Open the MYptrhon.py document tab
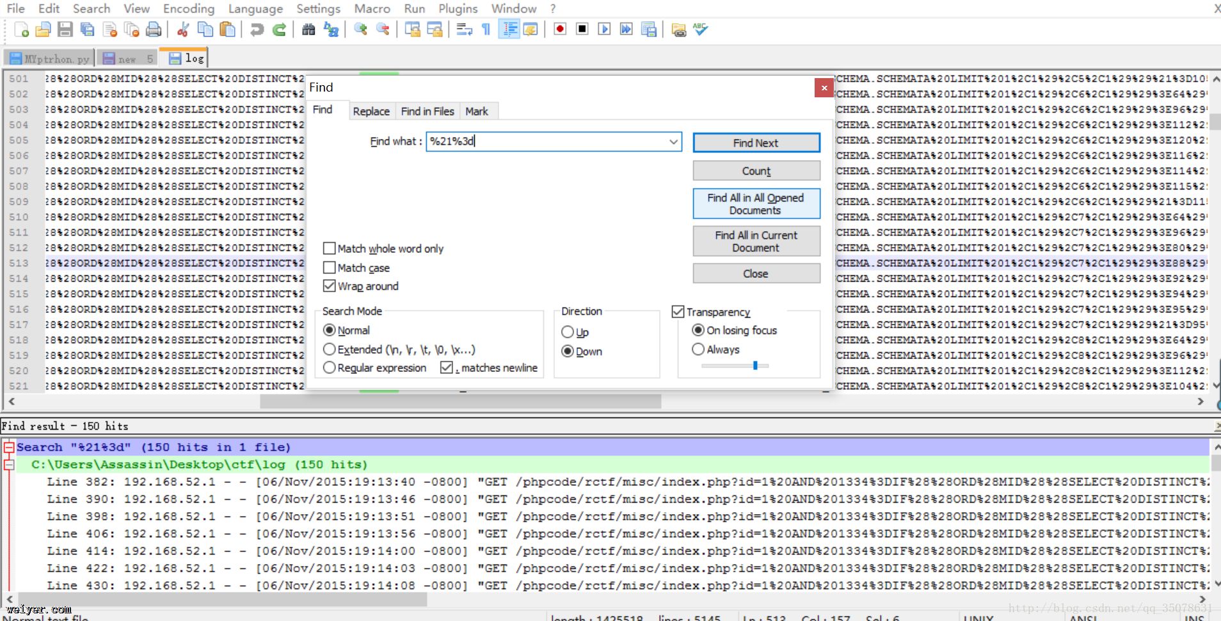Image resolution: width=1221 pixels, height=621 pixels. [x=50, y=59]
